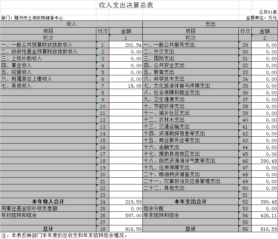
Task: Select the 用事业基金弥补收支差额 cell
Action: tap(48, 208)
